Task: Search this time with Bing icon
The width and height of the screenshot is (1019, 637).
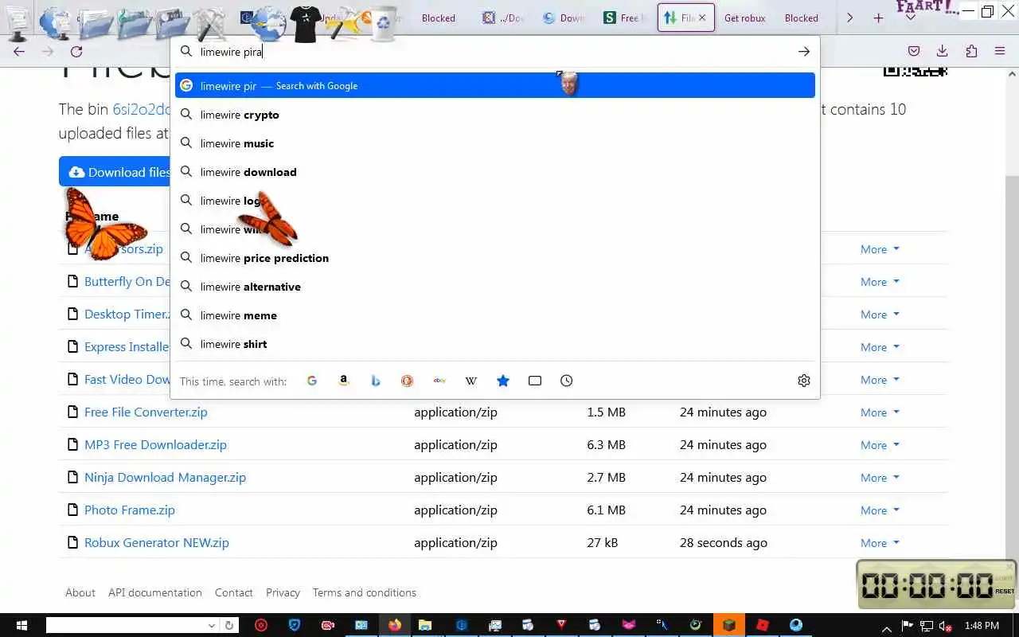Action: point(376,381)
